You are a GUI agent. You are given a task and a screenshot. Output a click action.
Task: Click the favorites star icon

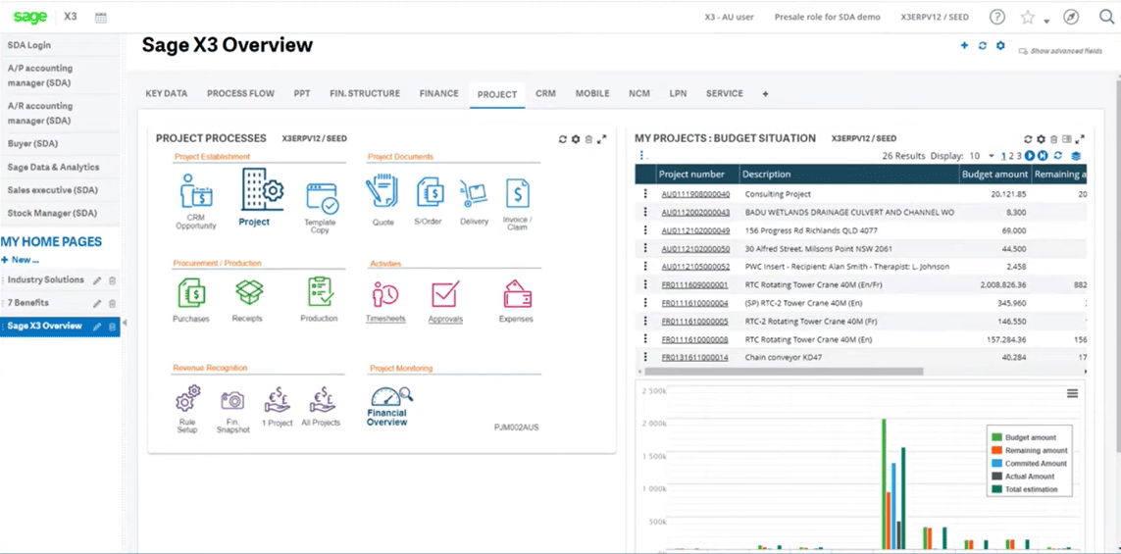pyautogui.click(x=1028, y=17)
